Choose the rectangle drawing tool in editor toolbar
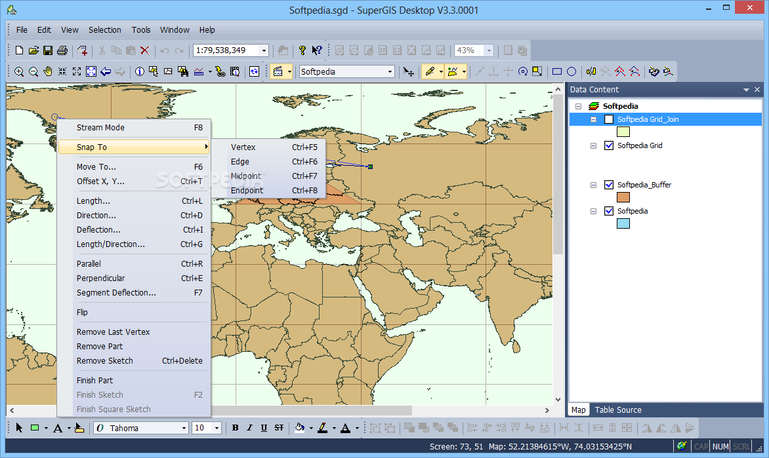This screenshot has height=458, width=769. [557, 71]
